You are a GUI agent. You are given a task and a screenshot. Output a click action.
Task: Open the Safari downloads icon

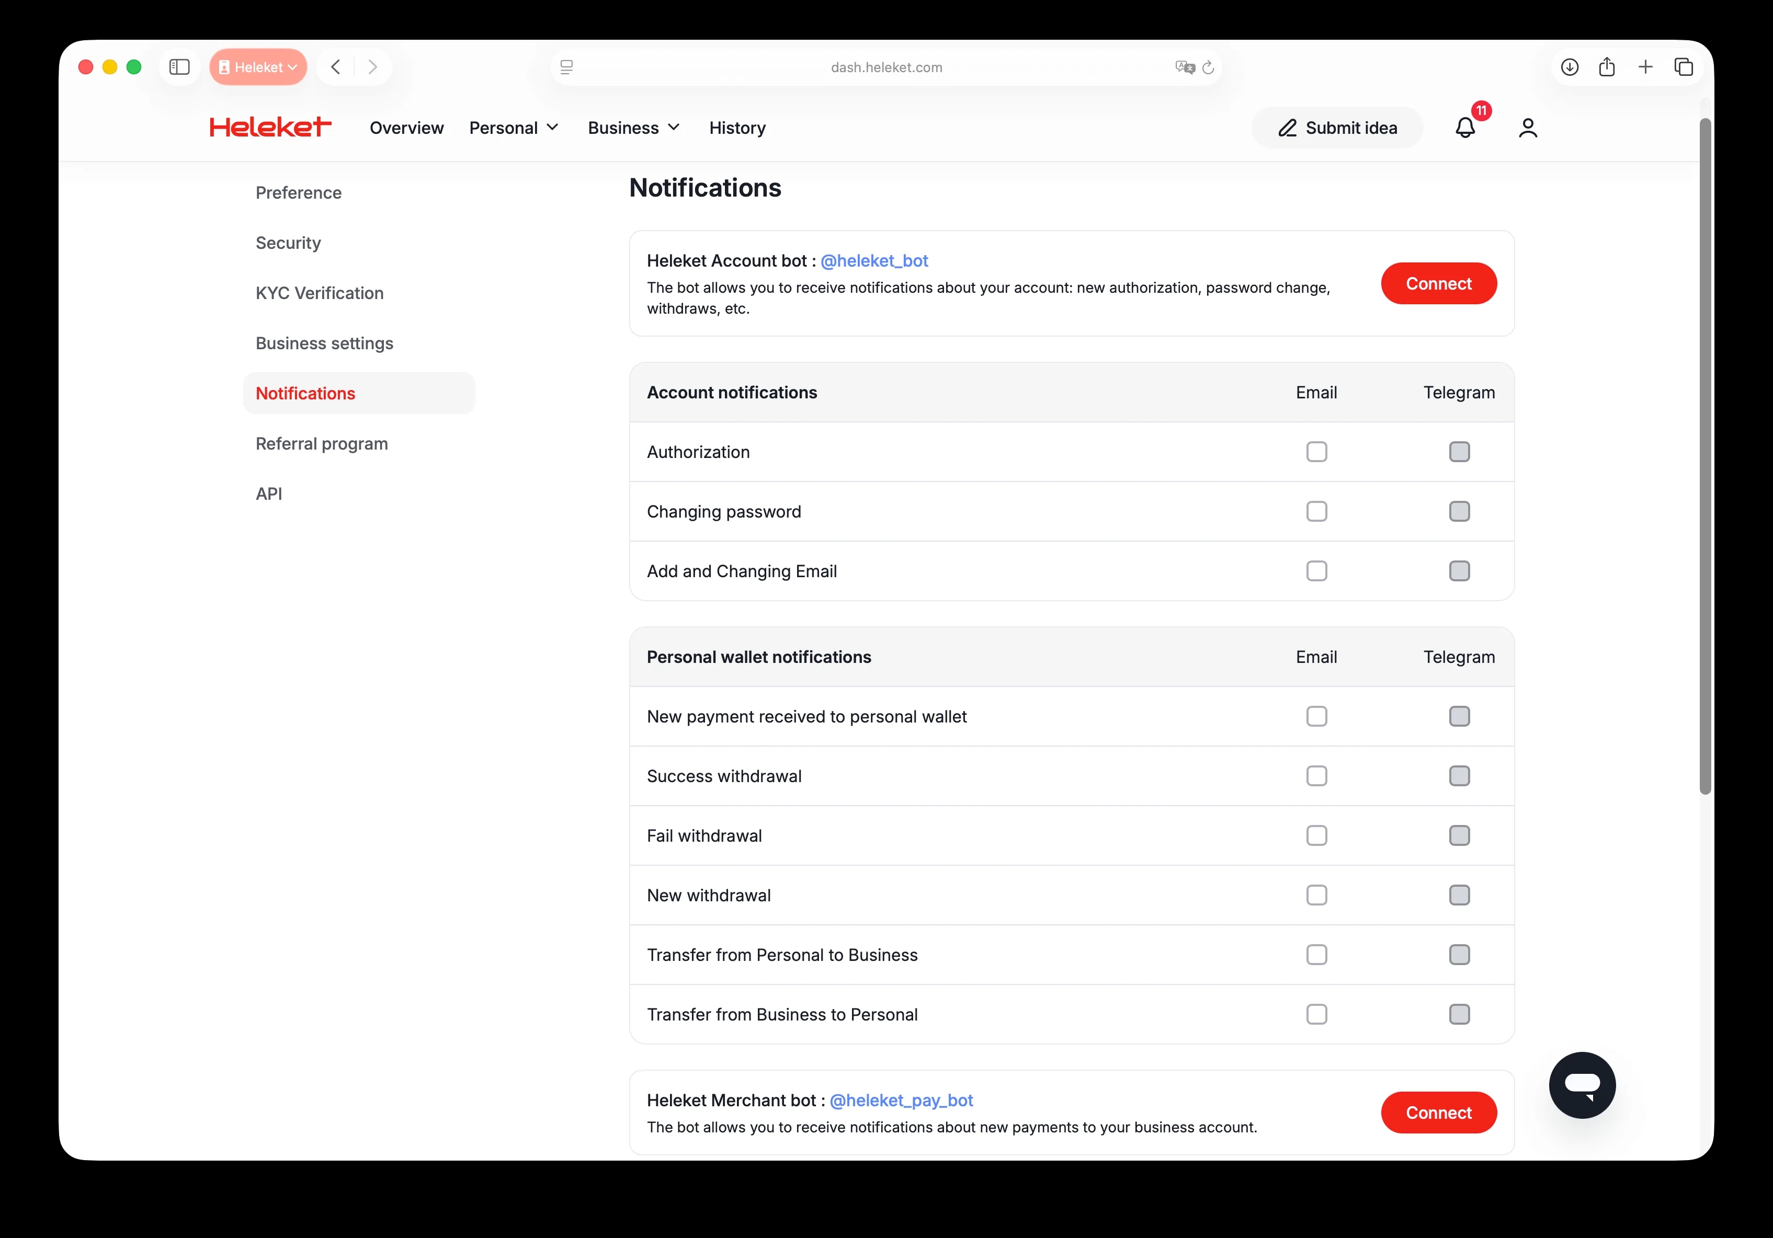click(1569, 67)
